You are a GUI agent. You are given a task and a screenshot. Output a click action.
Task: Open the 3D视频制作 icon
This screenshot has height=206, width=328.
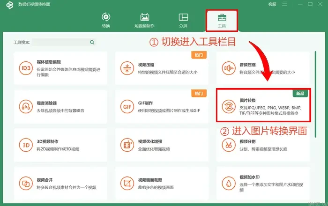[26, 145]
